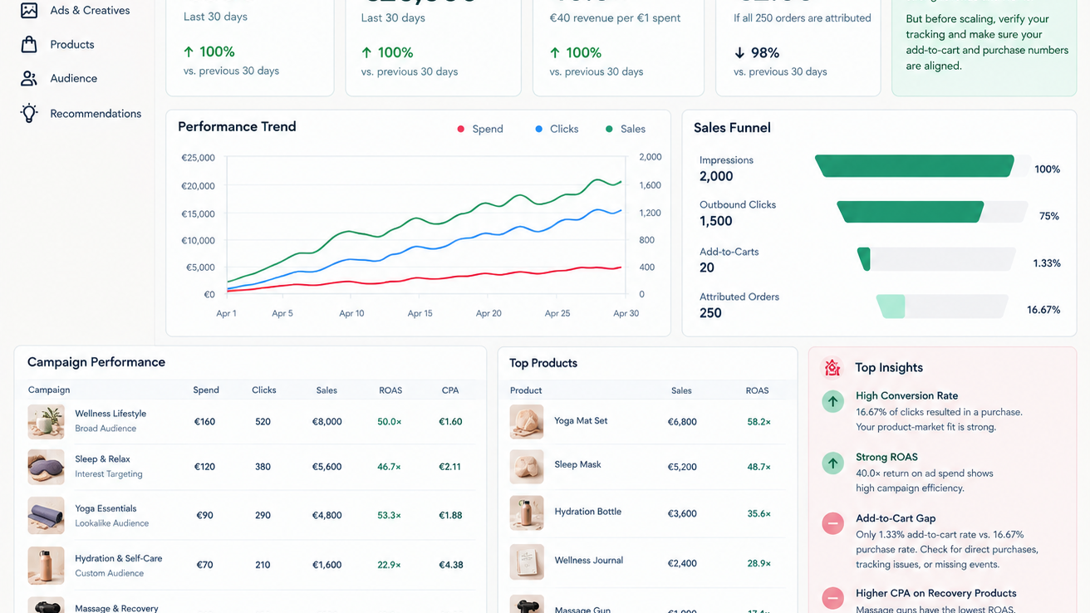Click the Sleep Mask product thumbnail
Image resolution: width=1090 pixels, height=613 pixels.
[x=527, y=467]
